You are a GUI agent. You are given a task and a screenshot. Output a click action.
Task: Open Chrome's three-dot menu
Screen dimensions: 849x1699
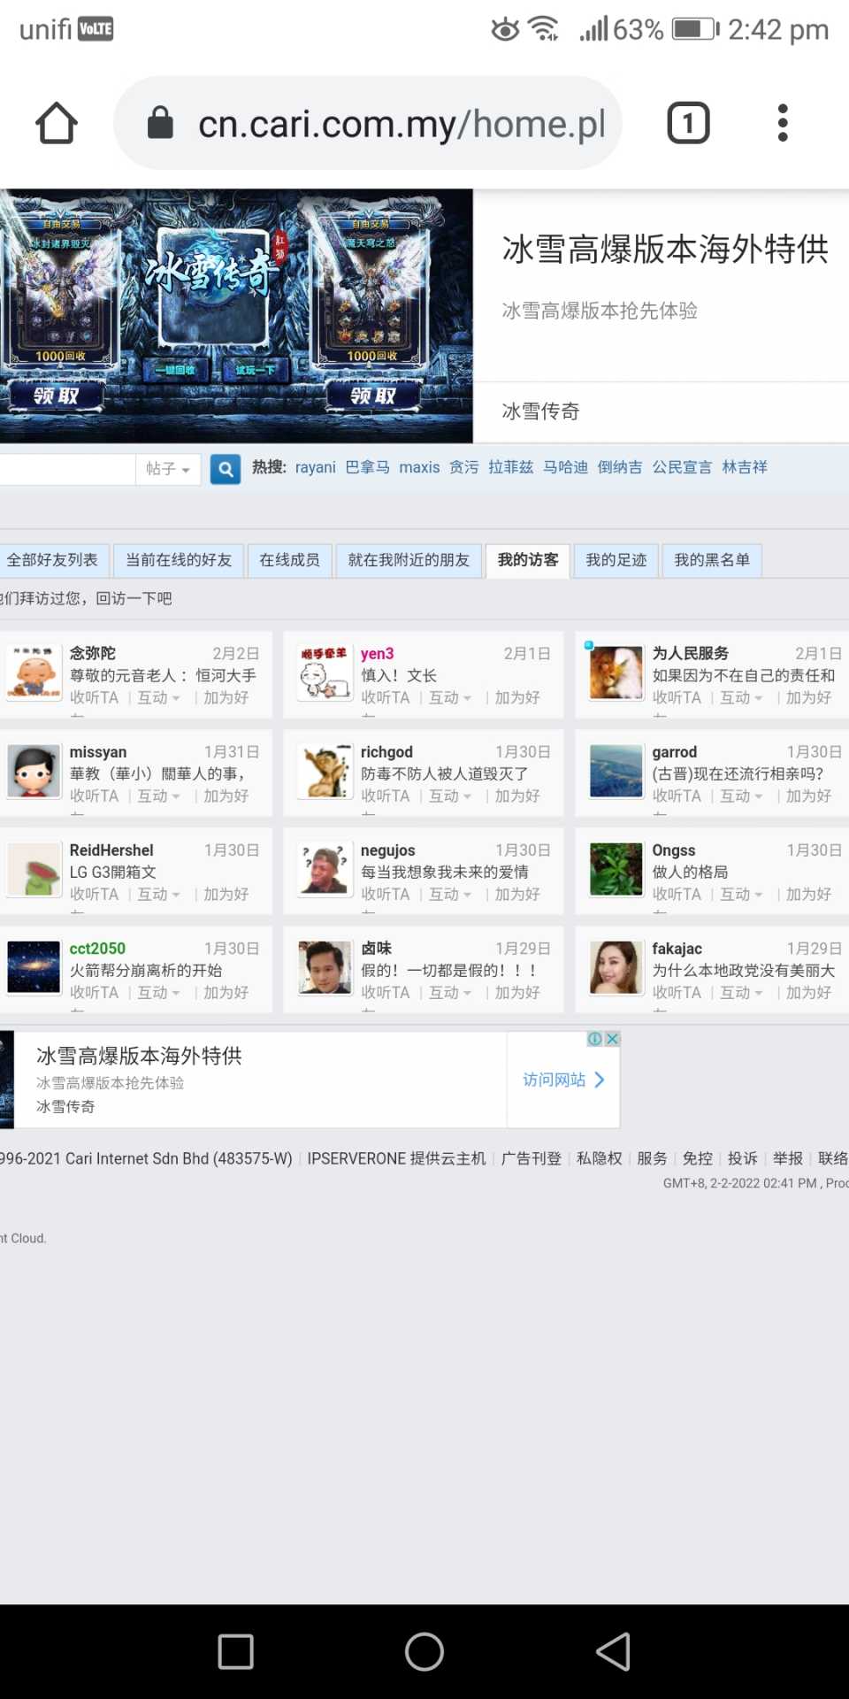click(x=782, y=123)
